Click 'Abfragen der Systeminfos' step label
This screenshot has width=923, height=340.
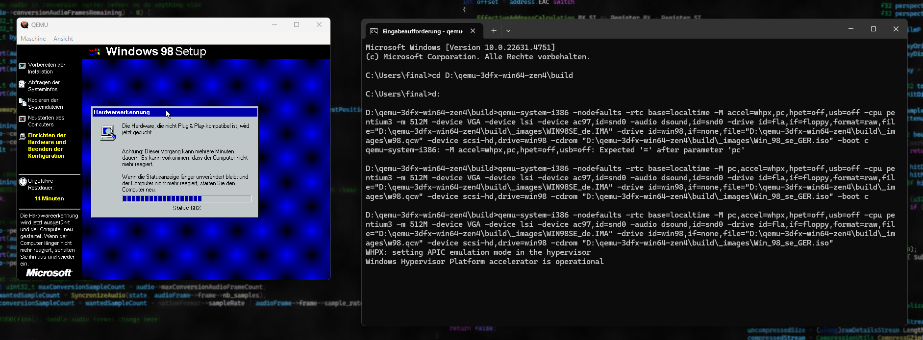pos(44,86)
